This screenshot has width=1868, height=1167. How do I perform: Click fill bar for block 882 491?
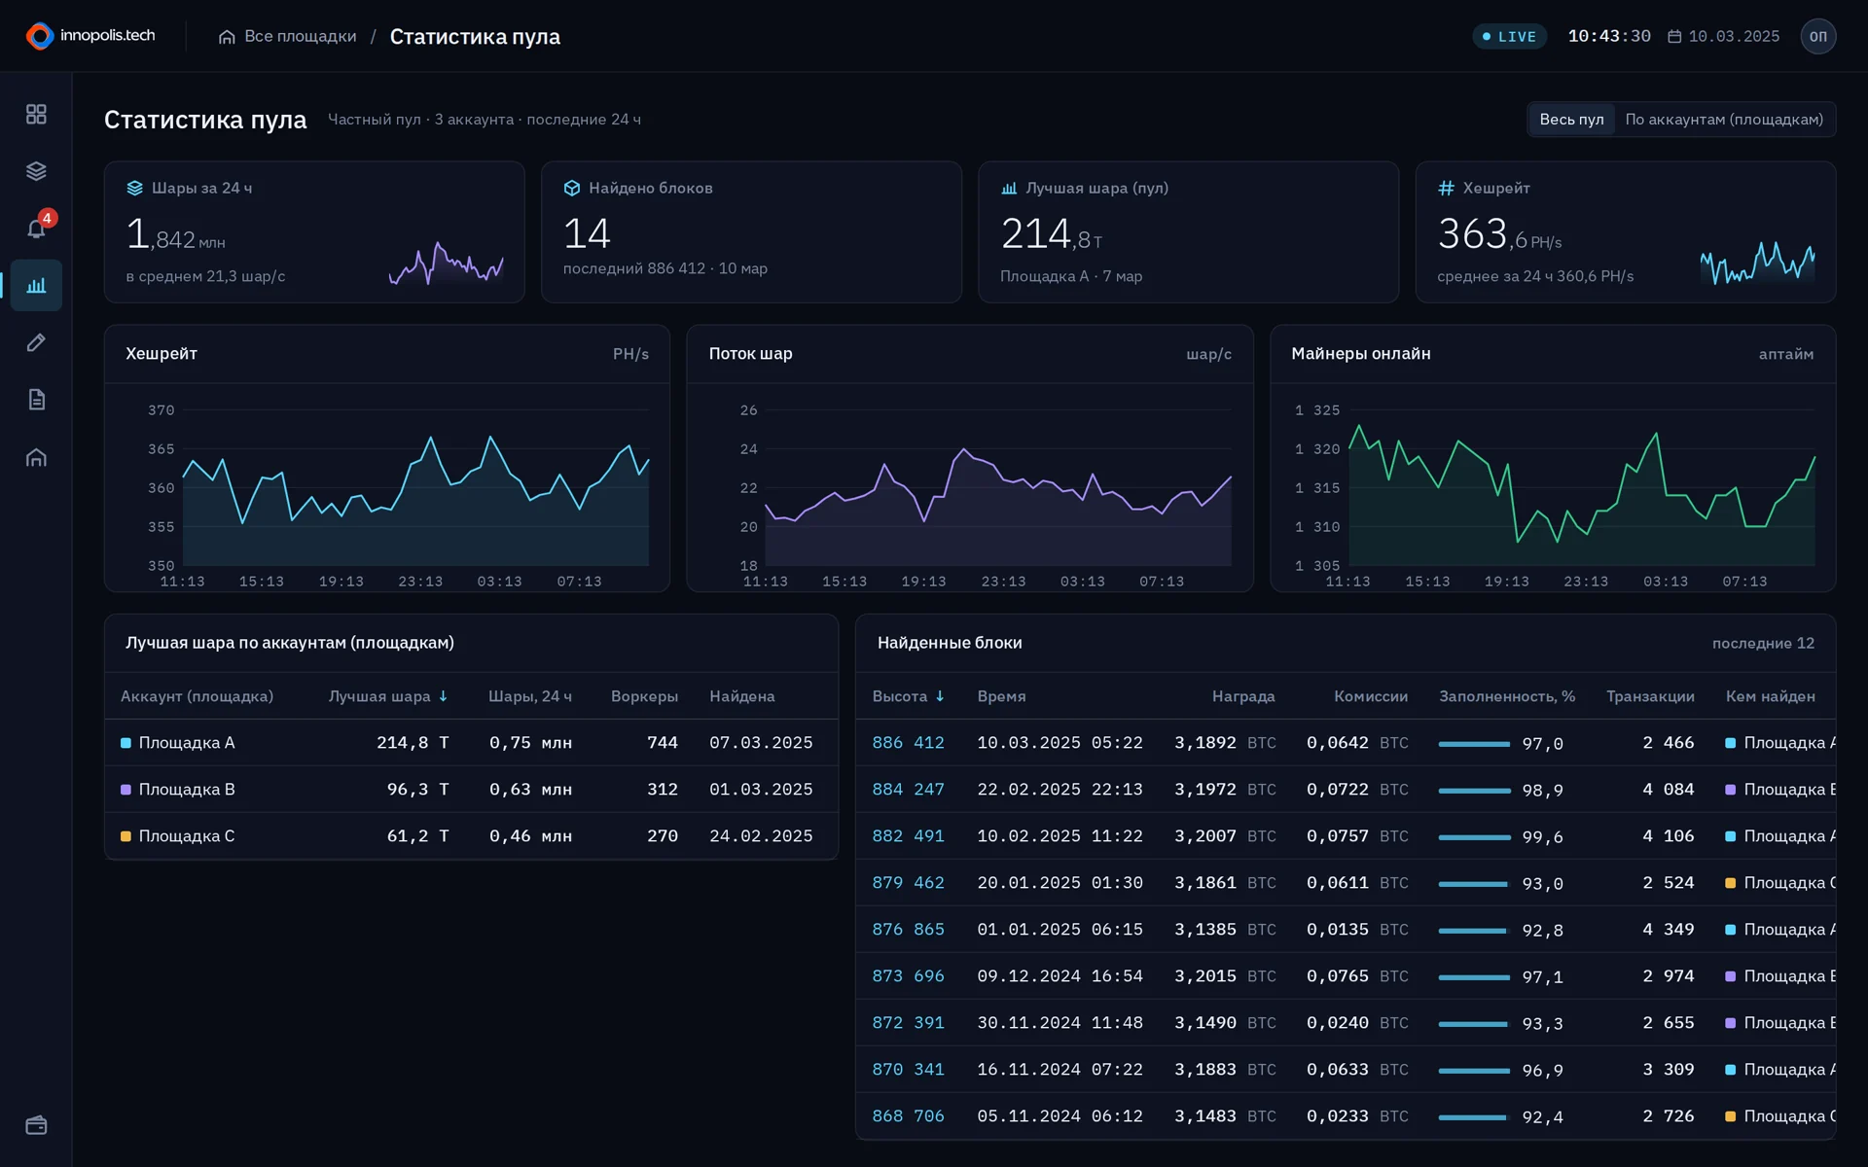1474,836
